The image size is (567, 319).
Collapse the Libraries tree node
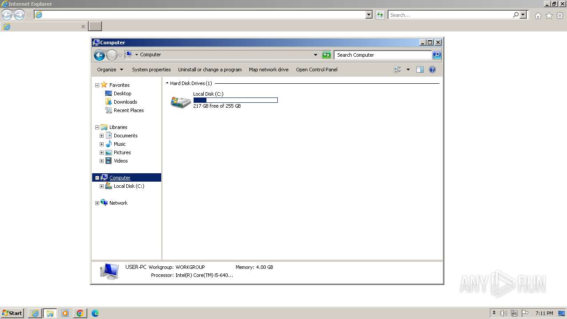(97, 127)
